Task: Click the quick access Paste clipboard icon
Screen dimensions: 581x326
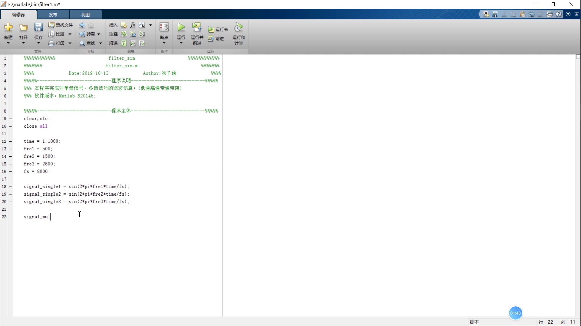Action: [522, 14]
